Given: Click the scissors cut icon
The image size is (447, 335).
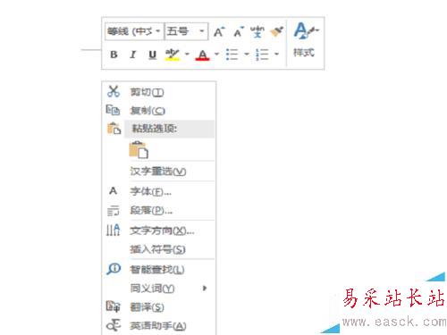Looking at the screenshot, I should (114, 91).
